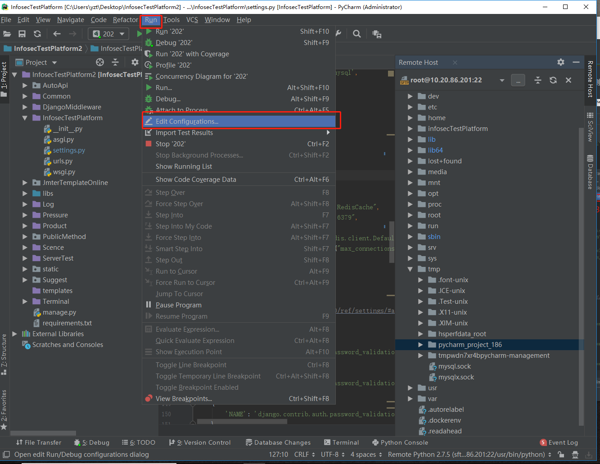Open the SciView side panel tab
This screenshot has width=600, height=464.
point(590,127)
